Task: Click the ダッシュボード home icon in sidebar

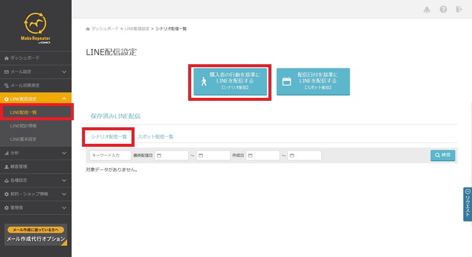Action: [6, 58]
